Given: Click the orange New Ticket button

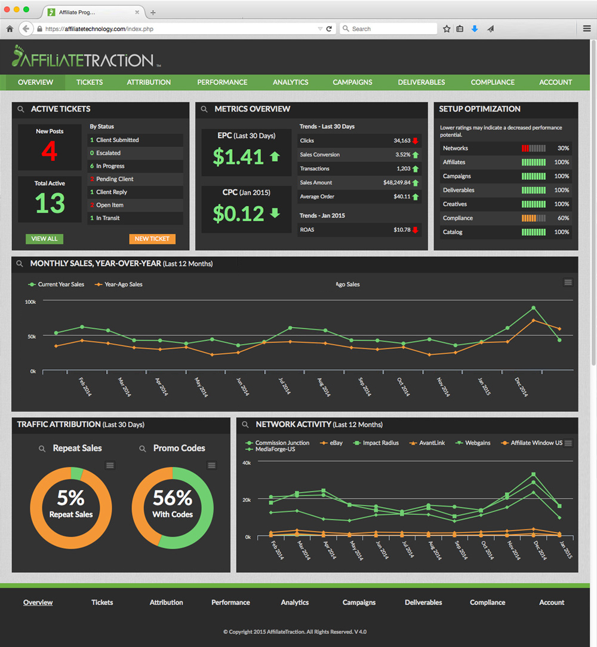Looking at the screenshot, I should tap(152, 239).
